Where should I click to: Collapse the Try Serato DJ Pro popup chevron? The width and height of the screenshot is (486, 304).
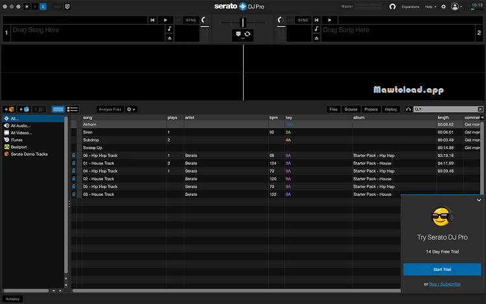479,200
